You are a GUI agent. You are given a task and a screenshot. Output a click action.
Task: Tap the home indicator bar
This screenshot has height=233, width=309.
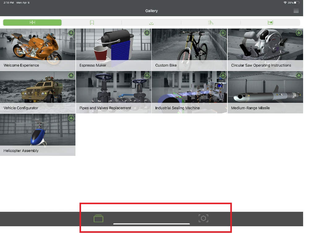(151, 223)
